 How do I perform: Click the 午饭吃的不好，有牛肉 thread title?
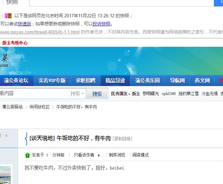click(x=84, y=138)
